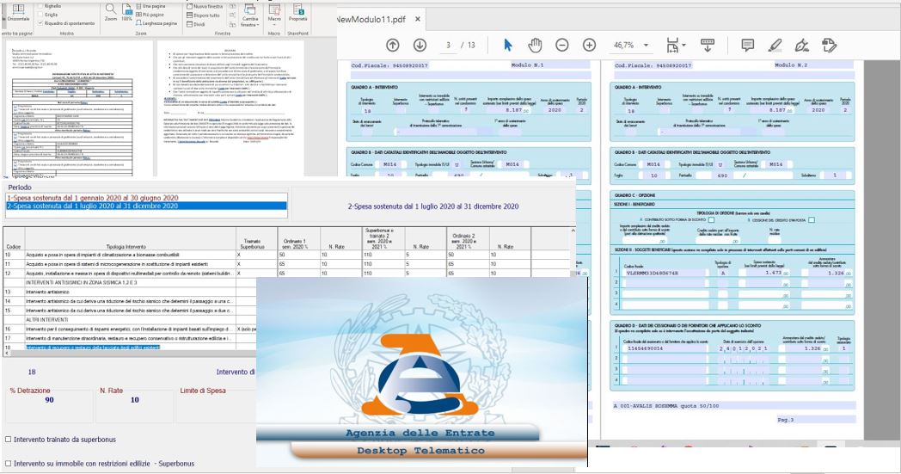Go to next page in PDF viewer
The width and height of the screenshot is (901, 474).
pyautogui.click(x=420, y=45)
